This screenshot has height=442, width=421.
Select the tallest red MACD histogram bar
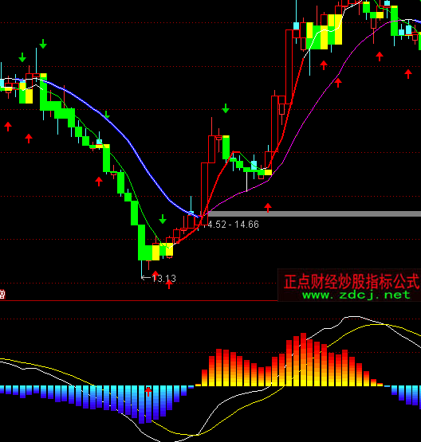coord(303,359)
